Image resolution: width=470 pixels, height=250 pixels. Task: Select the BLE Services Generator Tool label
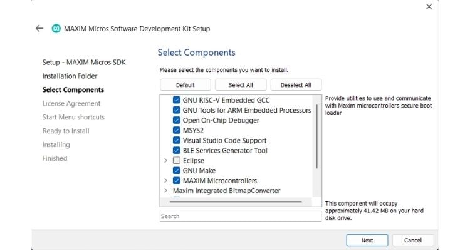coord(225,151)
